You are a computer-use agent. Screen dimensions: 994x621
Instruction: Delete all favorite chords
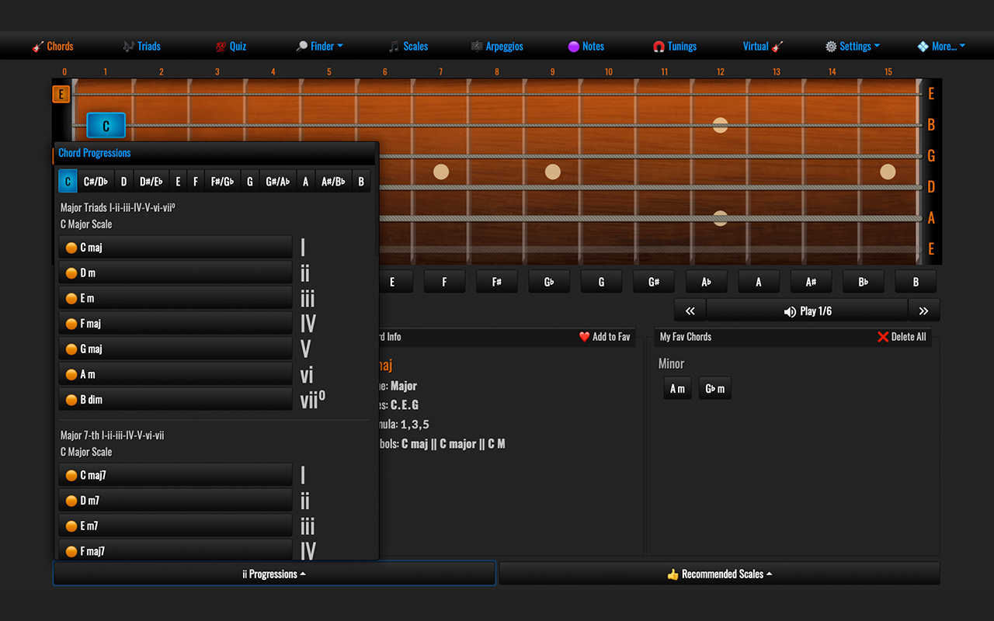902,337
